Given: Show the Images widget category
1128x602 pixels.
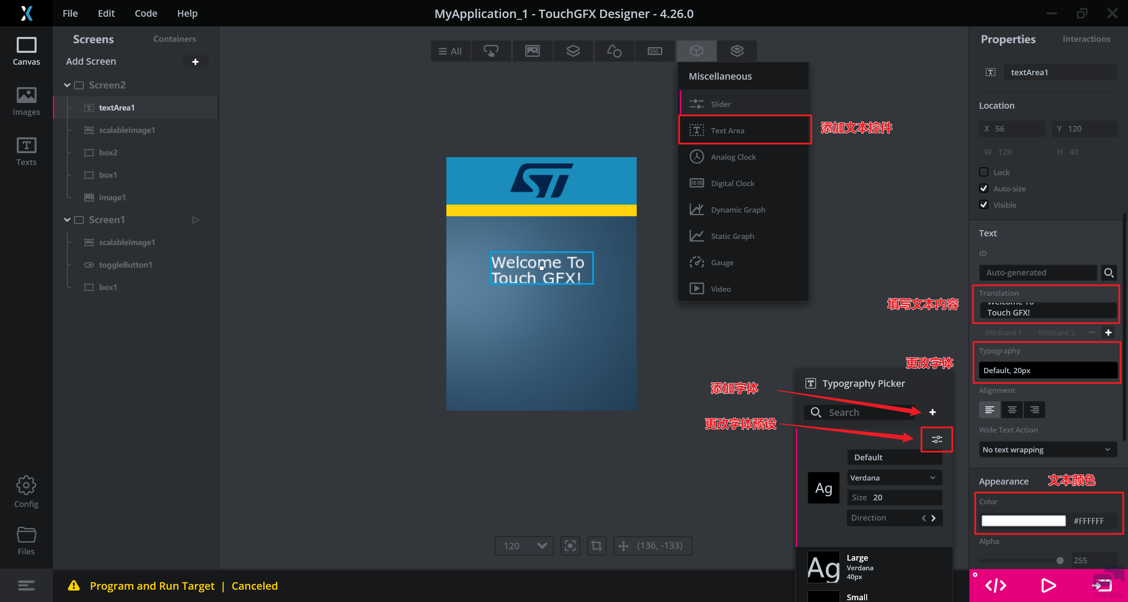Looking at the screenshot, I should (532, 51).
